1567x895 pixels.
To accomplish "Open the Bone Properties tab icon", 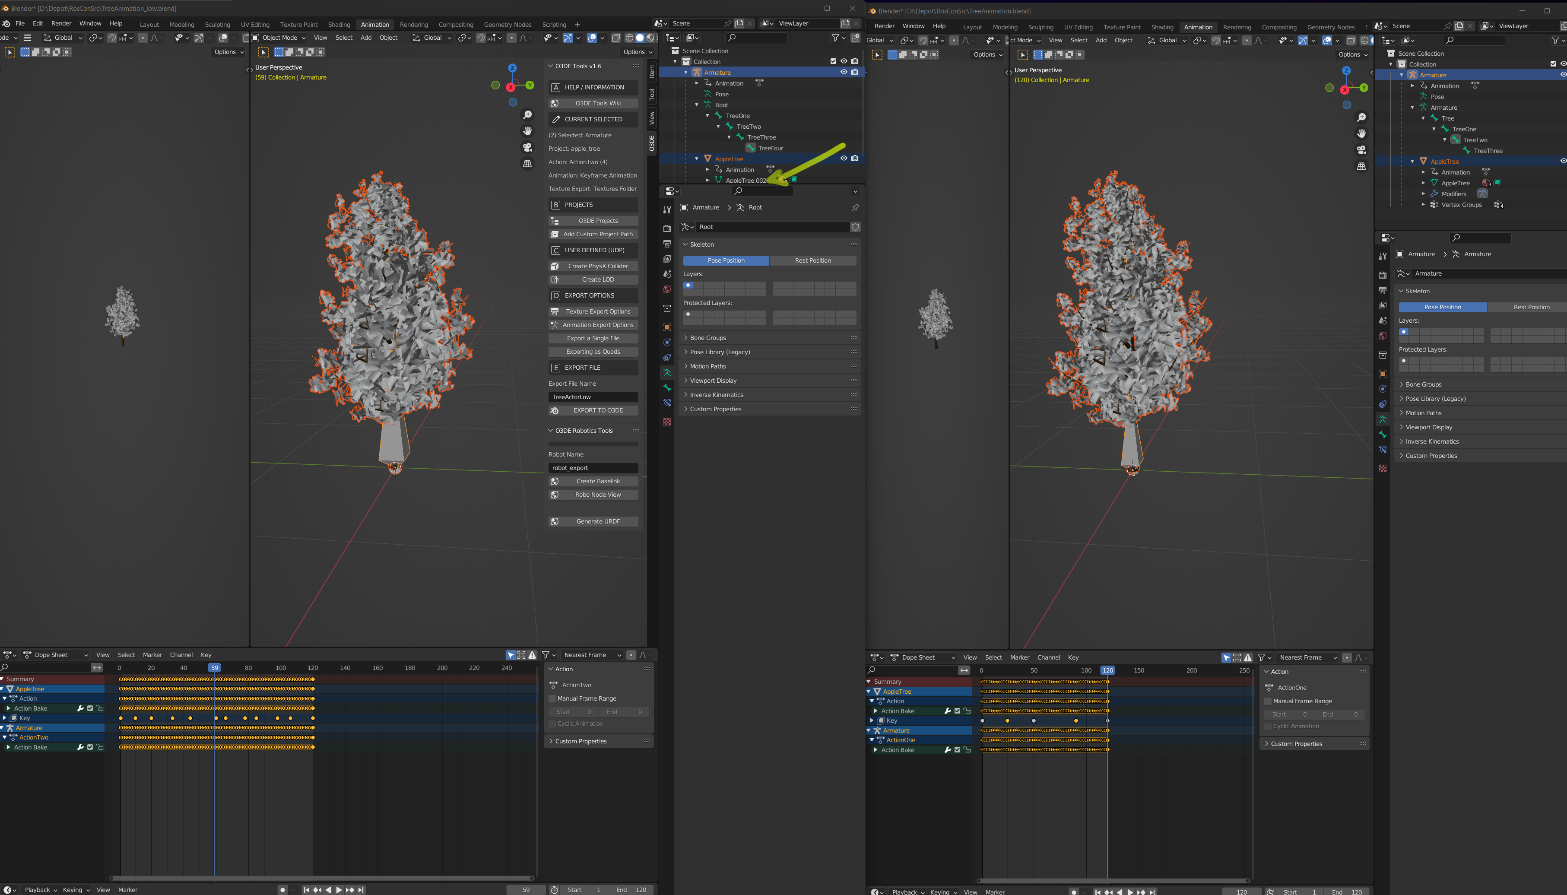I will (667, 388).
